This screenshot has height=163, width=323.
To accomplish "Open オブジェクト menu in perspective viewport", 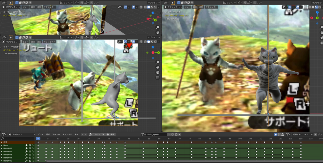I will point(49,7).
